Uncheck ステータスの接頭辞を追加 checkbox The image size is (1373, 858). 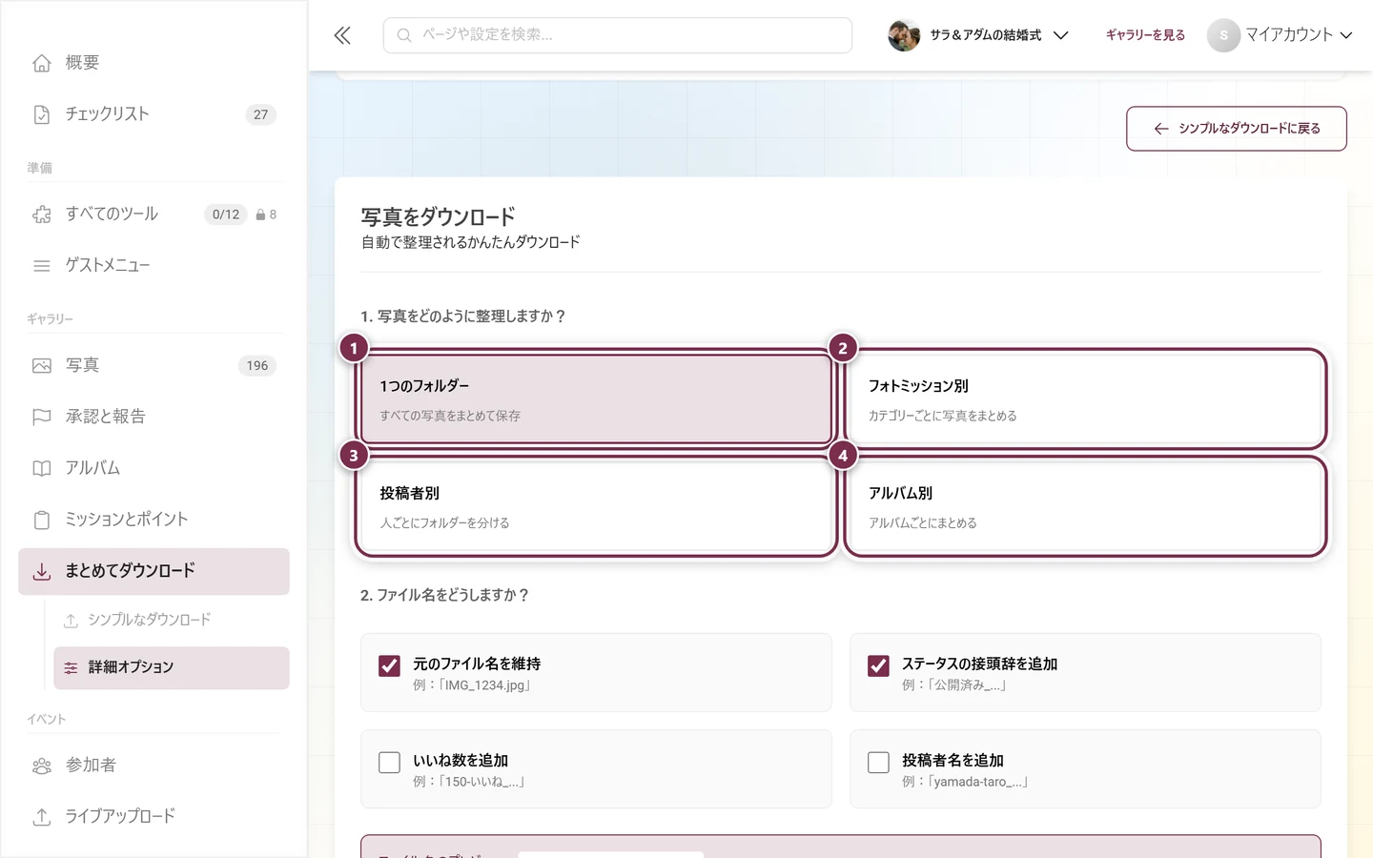pyautogui.click(x=878, y=665)
